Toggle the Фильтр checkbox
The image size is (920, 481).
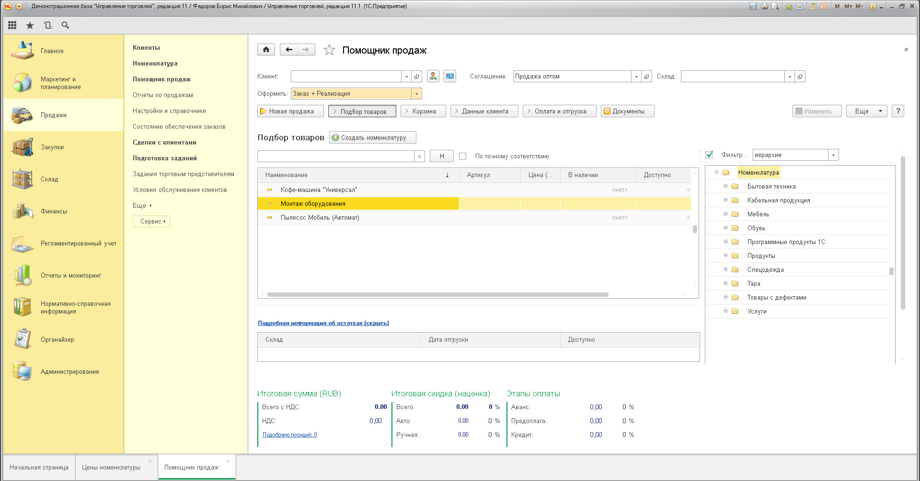pyautogui.click(x=710, y=155)
